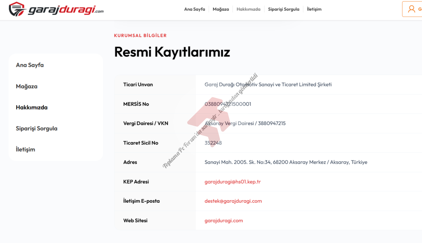Click KEP address garajduragi@hs01.kep.tr
This screenshot has width=422, height=243.
point(232,182)
